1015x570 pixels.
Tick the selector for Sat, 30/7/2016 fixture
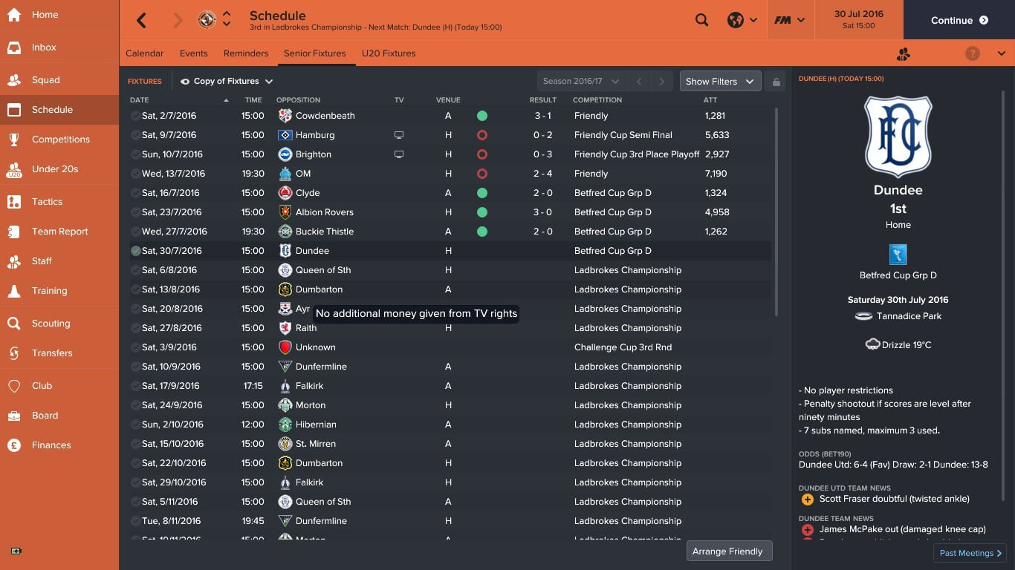pos(135,251)
